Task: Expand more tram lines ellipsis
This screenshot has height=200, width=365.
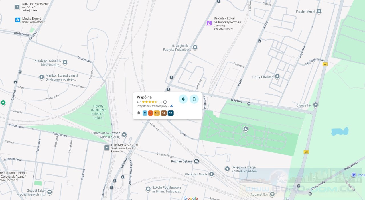Action: click(x=176, y=113)
